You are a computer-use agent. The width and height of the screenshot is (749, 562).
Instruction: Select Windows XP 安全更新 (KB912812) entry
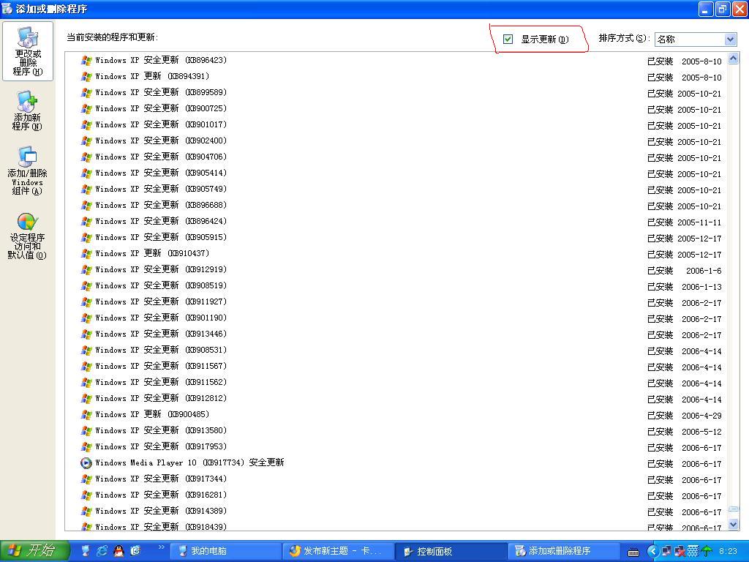pos(160,399)
